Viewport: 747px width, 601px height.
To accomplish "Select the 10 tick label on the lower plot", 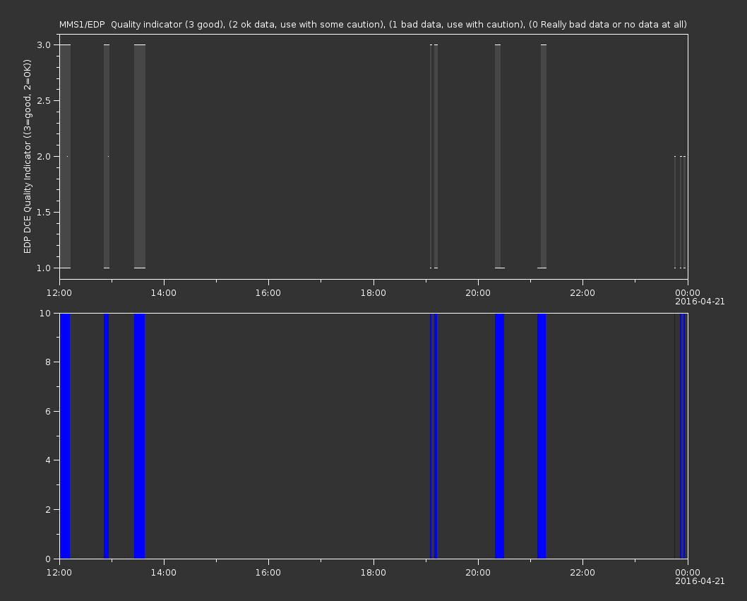I will 45,313.
